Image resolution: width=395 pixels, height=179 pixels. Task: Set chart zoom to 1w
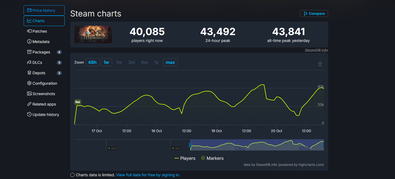click(x=106, y=62)
